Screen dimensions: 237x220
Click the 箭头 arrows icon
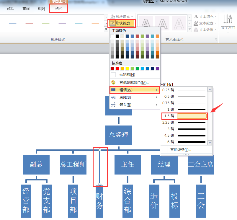click(x=113, y=105)
